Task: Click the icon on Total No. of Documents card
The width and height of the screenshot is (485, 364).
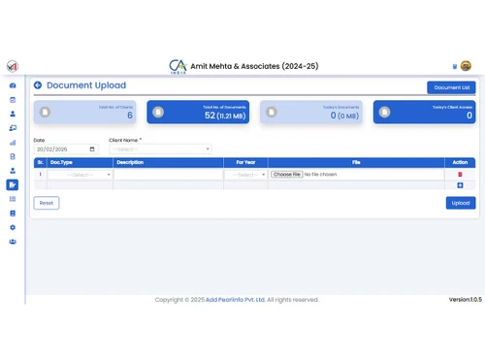Action: [158, 112]
